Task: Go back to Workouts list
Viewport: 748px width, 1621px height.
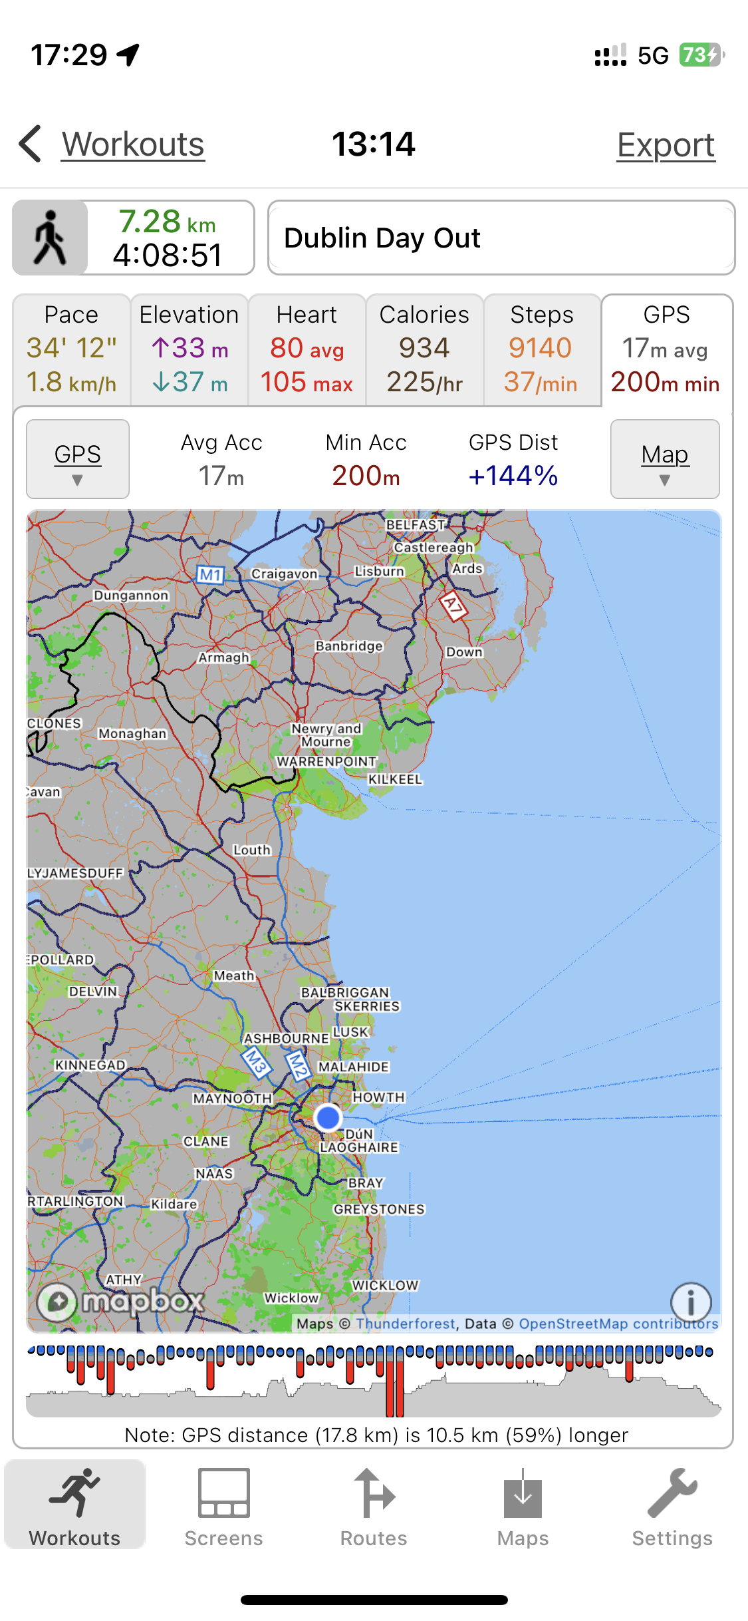Action: (133, 144)
